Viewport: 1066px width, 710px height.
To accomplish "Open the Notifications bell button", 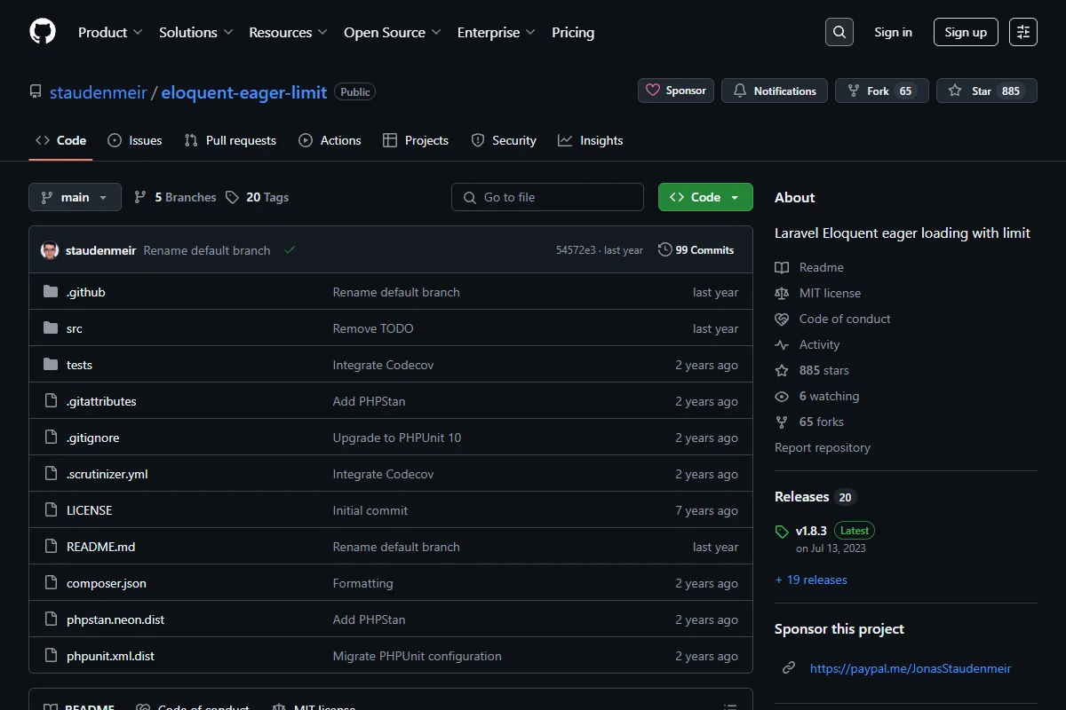I will (x=775, y=91).
